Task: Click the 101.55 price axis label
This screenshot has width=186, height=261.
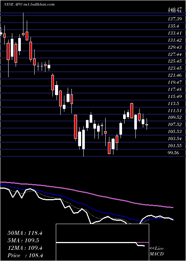Action: coord(174,146)
